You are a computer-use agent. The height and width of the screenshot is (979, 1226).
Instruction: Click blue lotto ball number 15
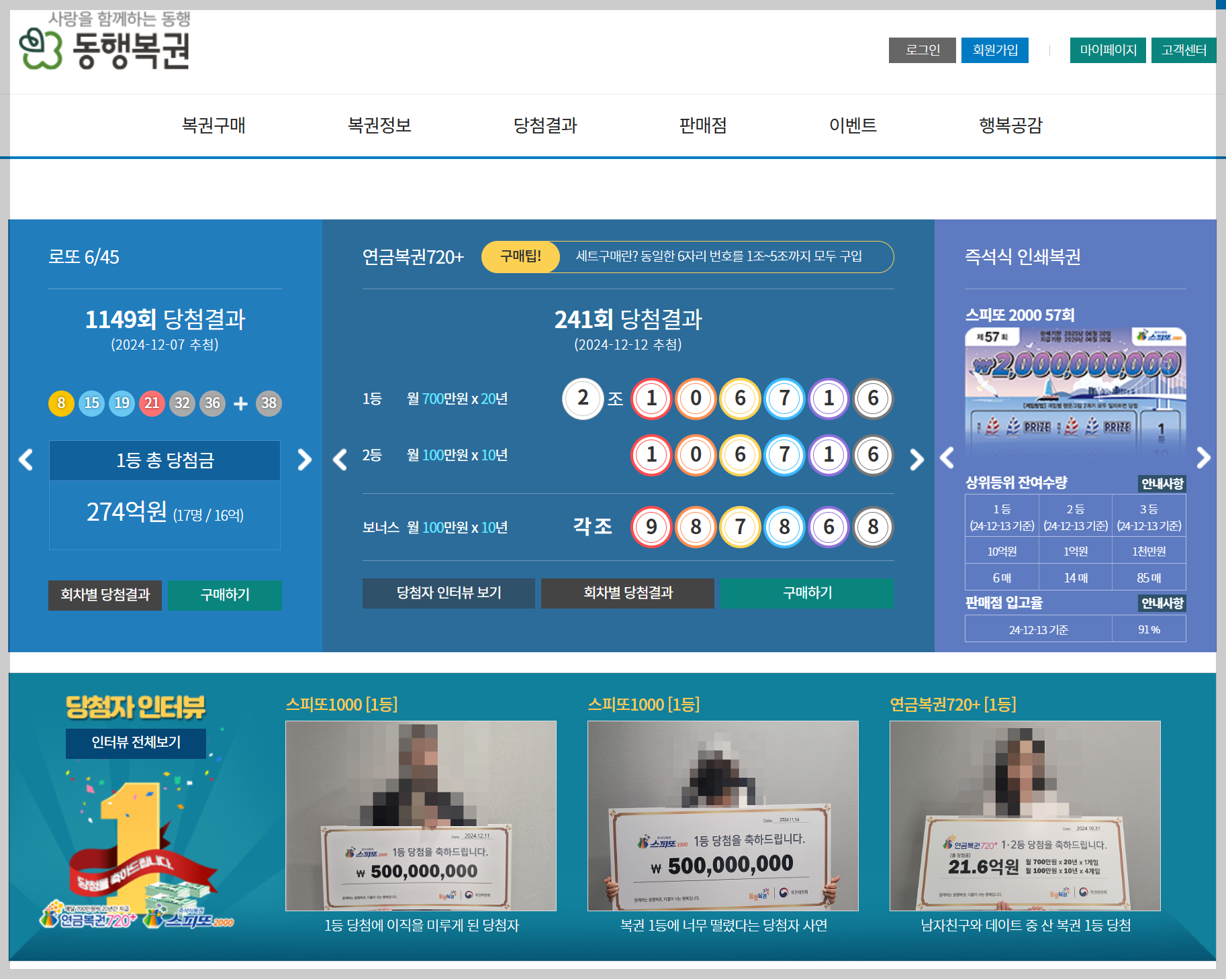[x=91, y=403]
